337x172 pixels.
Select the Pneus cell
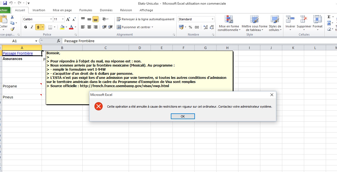pos(22,97)
